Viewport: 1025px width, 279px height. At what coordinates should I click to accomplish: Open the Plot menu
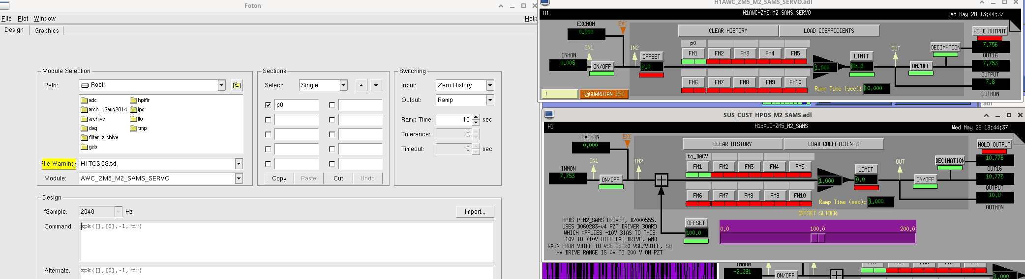(23, 19)
